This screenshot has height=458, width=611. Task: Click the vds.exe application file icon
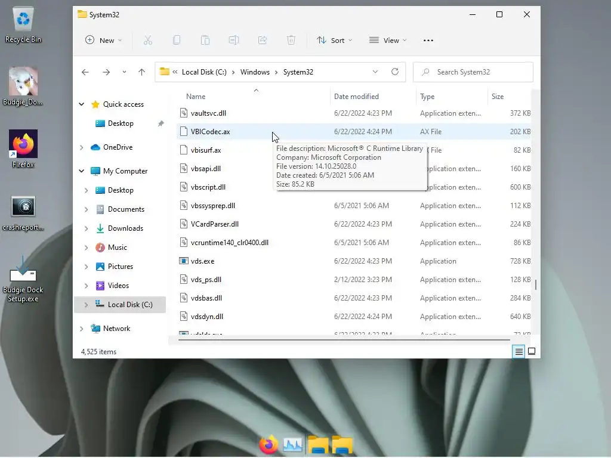pyautogui.click(x=183, y=261)
